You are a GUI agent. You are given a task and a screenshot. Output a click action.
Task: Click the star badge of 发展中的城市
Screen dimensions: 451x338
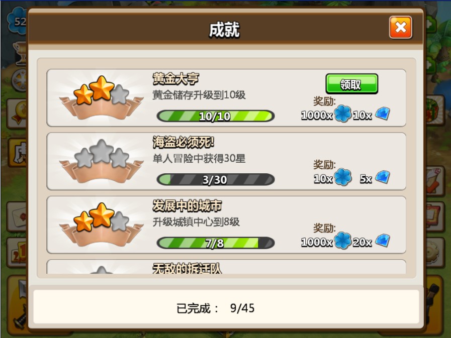[101, 225]
